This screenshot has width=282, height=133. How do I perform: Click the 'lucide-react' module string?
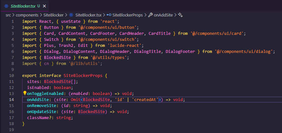[125, 46]
